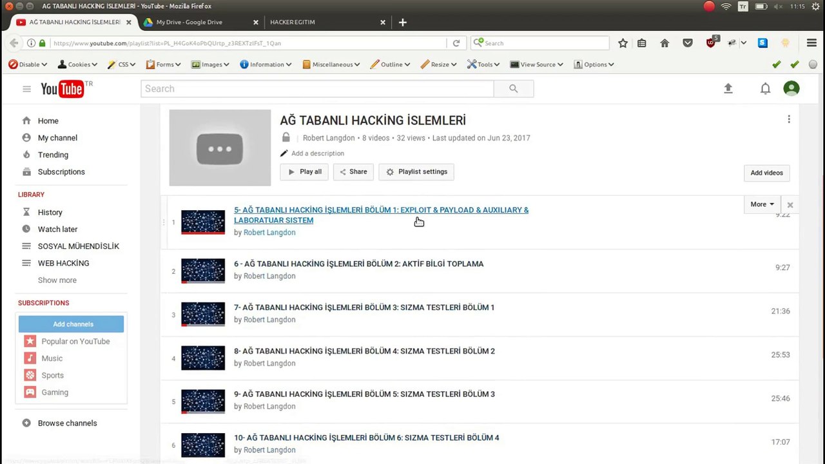Image resolution: width=825 pixels, height=464 pixels.
Task: Remove first video from playlist
Action: [x=790, y=205]
